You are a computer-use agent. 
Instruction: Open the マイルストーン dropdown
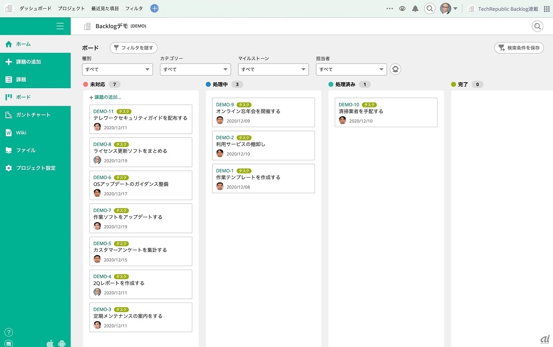pos(273,70)
